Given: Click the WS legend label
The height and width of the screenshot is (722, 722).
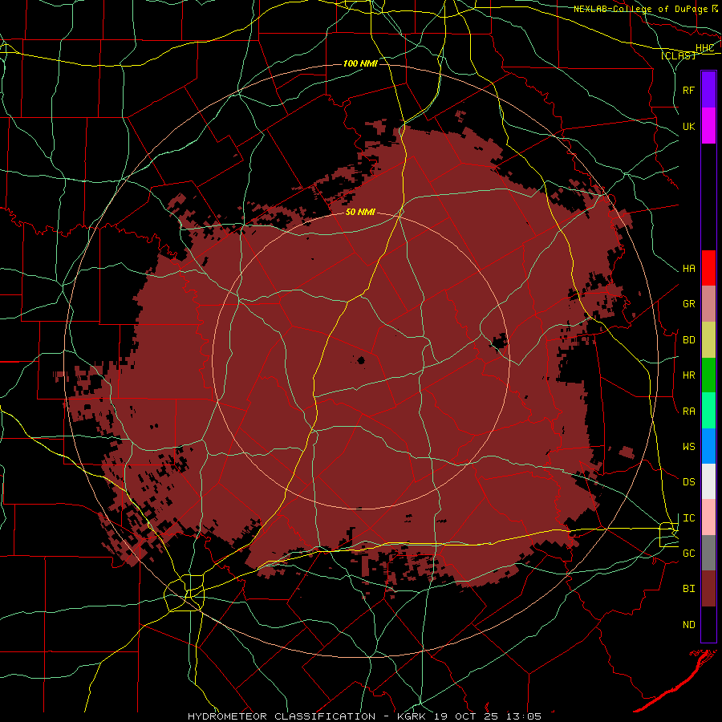Looking at the screenshot, I should (x=688, y=447).
